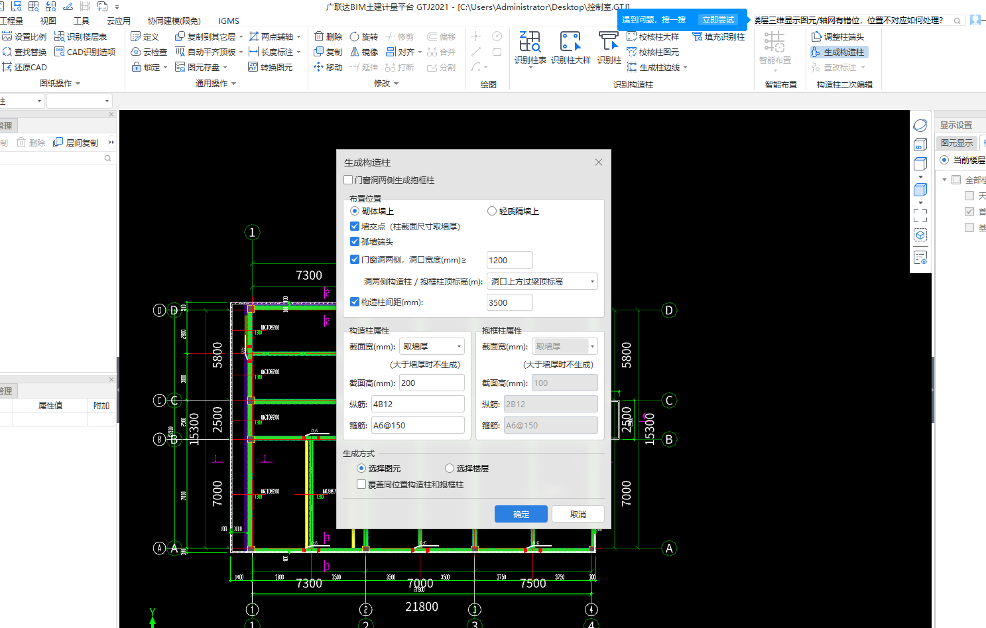This screenshot has height=628, width=986.
Task: Close the 生成构造柱 dialog
Action: pos(599,162)
